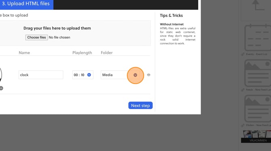Click the pencil icon beside Feeds - New Feed
Image resolution: width=271 pixels, height=151 pixels.
point(243,90)
